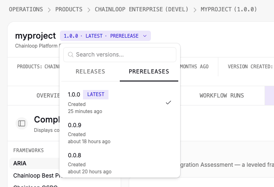Click the Frameworks section label
The width and height of the screenshot is (274, 187).
[28, 150]
